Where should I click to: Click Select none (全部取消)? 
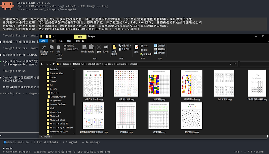[x=159, y=49]
